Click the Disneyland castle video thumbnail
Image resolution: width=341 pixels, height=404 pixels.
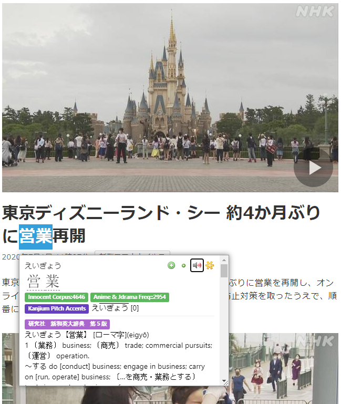point(170,98)
